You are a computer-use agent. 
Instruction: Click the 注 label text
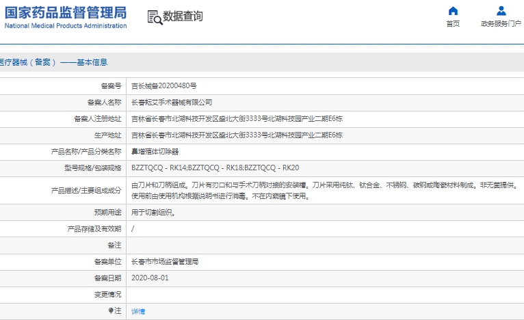pyautogui.click(x=118, y=310)
